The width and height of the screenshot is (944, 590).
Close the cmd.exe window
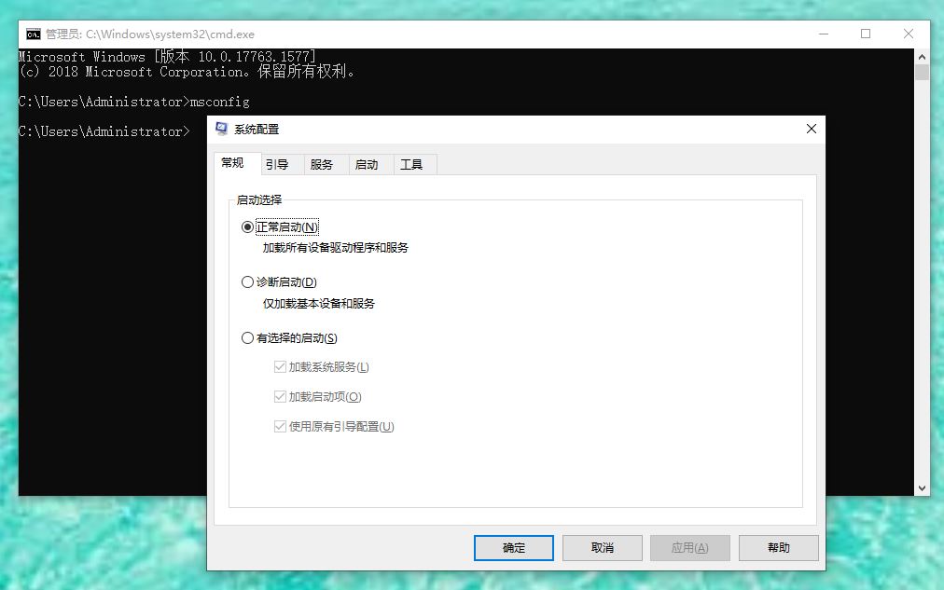[x=909, y=34]
